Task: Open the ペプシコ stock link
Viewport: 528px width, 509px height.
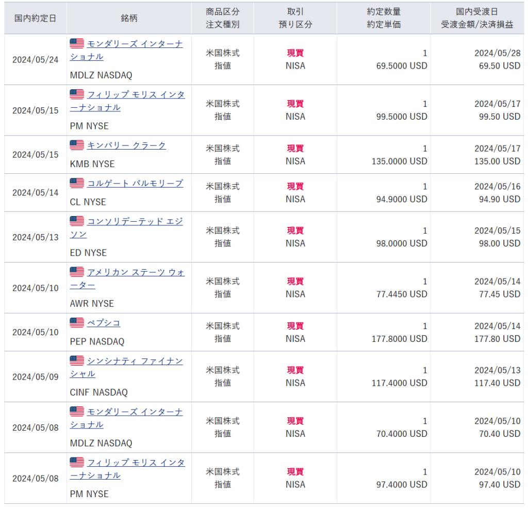Action: point(104,323)
